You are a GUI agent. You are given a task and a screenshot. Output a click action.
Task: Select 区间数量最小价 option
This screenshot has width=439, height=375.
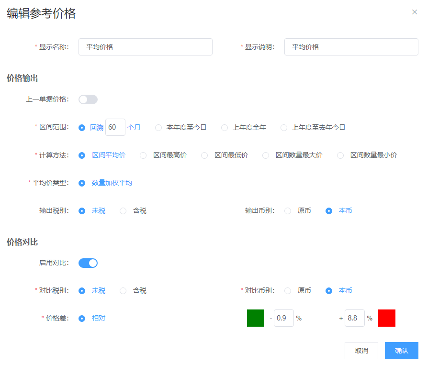click(340, 155)
